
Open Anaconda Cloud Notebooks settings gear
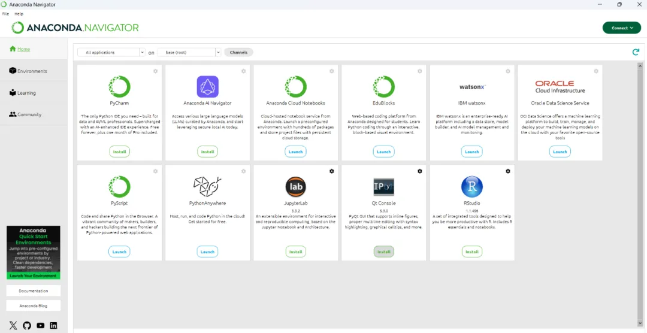[332, 71]
